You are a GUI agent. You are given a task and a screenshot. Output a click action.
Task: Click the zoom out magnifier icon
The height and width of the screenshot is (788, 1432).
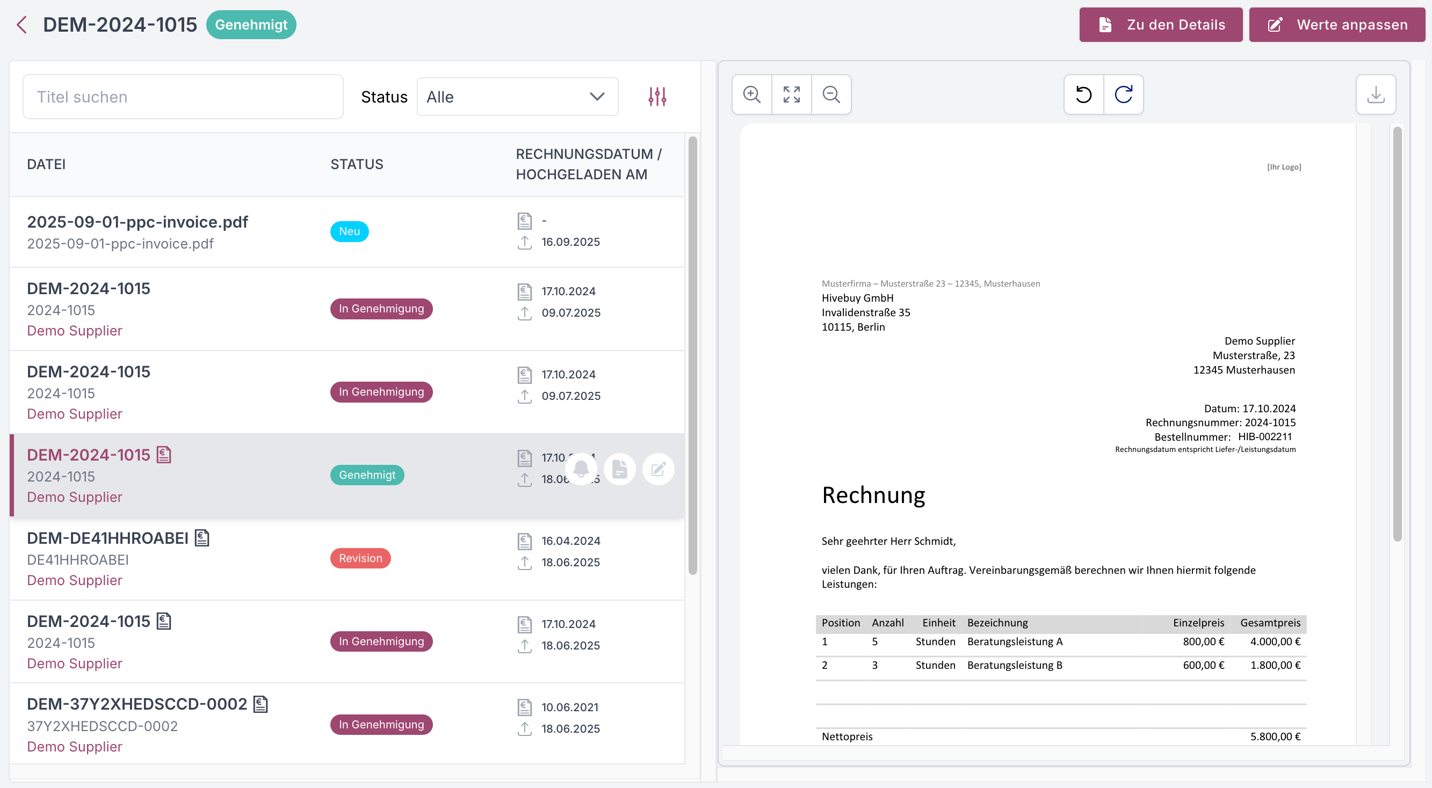click(831, 94)
